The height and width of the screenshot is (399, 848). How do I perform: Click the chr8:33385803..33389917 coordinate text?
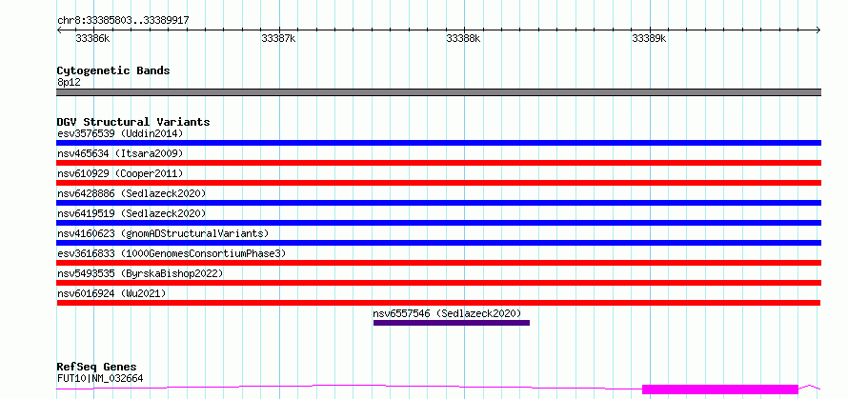123,21
